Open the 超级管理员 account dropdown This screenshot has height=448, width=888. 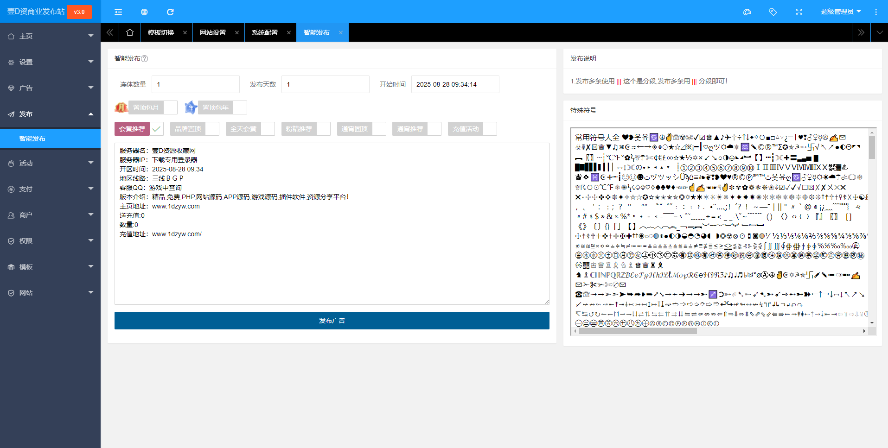[841, 12]
